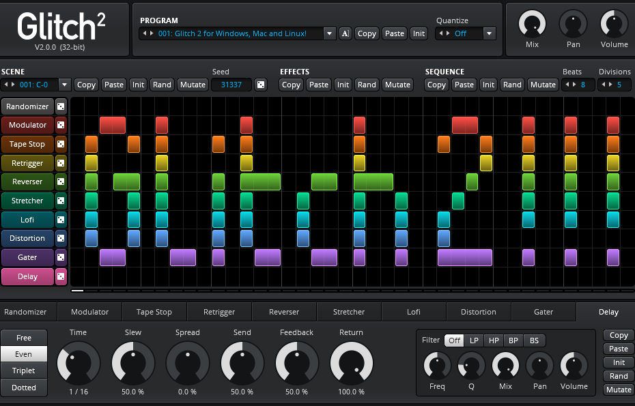Set delay filter to LP
The width and height of the screenshot is (635, 406).
click(x=474, y=340)
